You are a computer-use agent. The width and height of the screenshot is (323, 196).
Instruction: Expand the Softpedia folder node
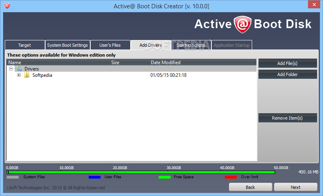(x=19, y=75)
